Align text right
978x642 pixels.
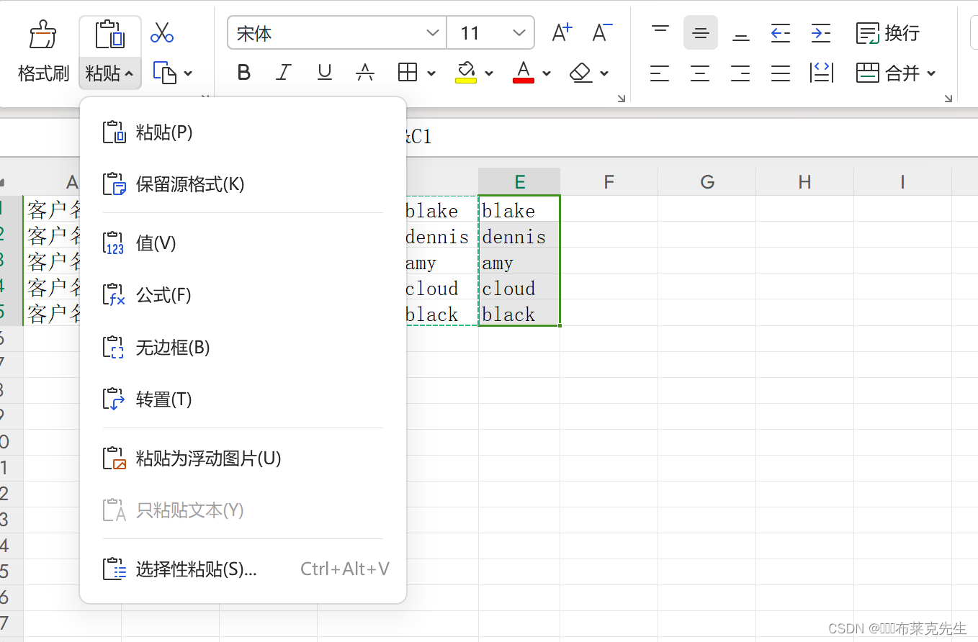tap(740, 73)
